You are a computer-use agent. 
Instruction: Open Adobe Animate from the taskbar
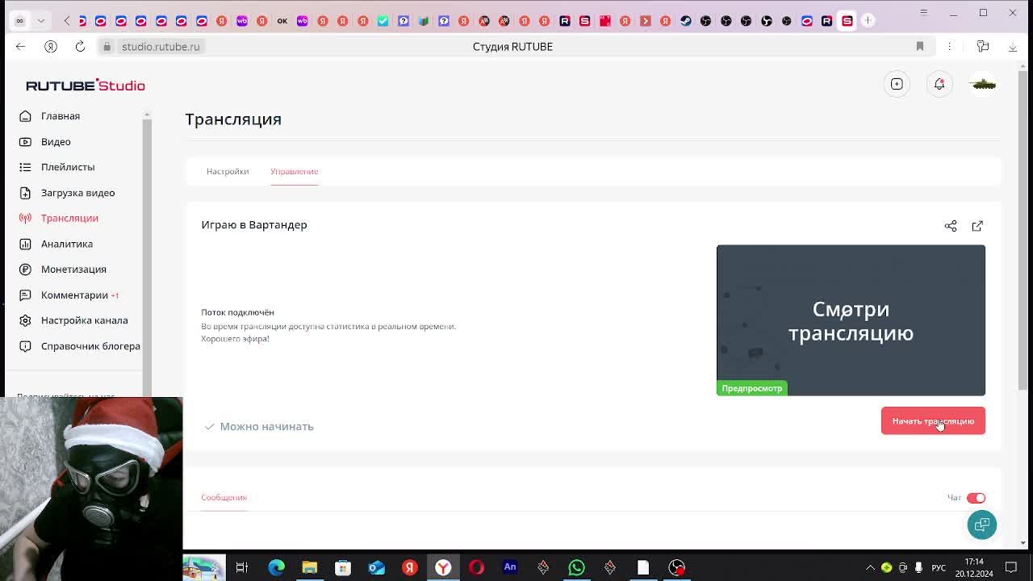[509, 567]
